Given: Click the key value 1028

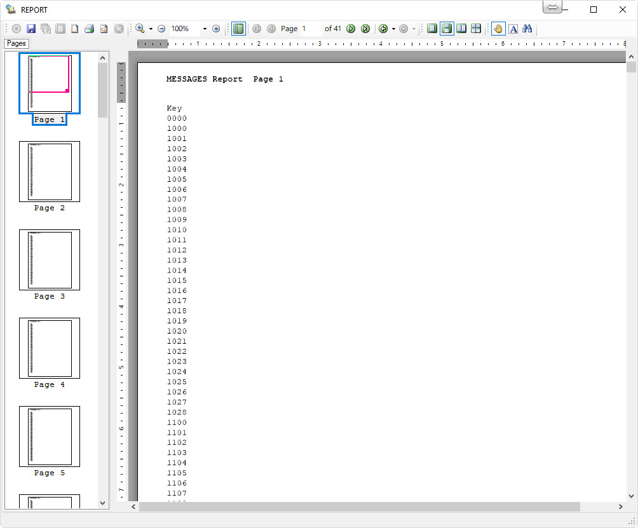Looking at the screenshot, I should pos(177,412).
